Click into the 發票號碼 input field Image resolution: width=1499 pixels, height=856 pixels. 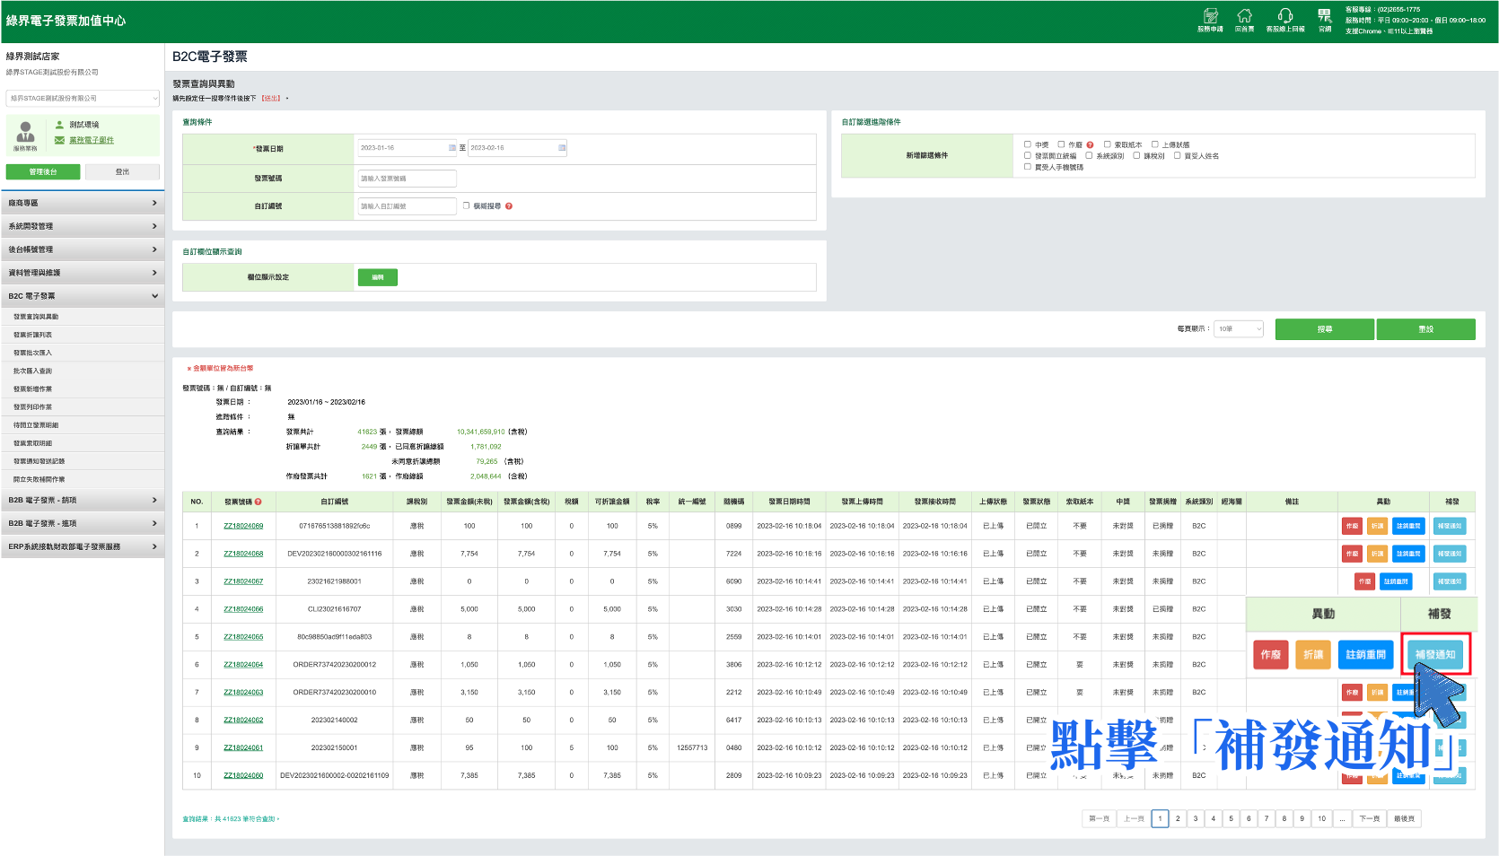coord(408,179)
